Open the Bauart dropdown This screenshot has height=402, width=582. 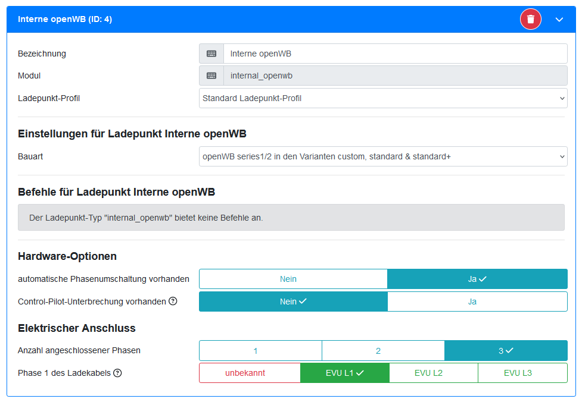pos(383,156)
